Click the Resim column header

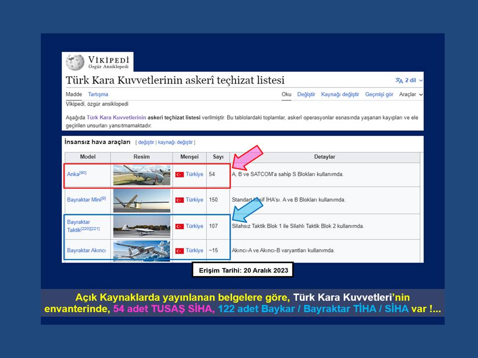141,157
